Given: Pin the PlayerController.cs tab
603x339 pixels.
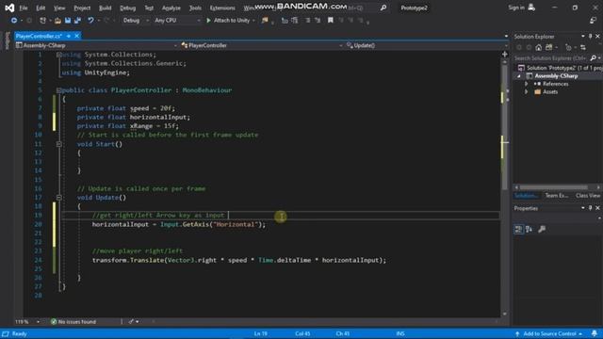Looking at the screenshot, I should pos(69,36).
